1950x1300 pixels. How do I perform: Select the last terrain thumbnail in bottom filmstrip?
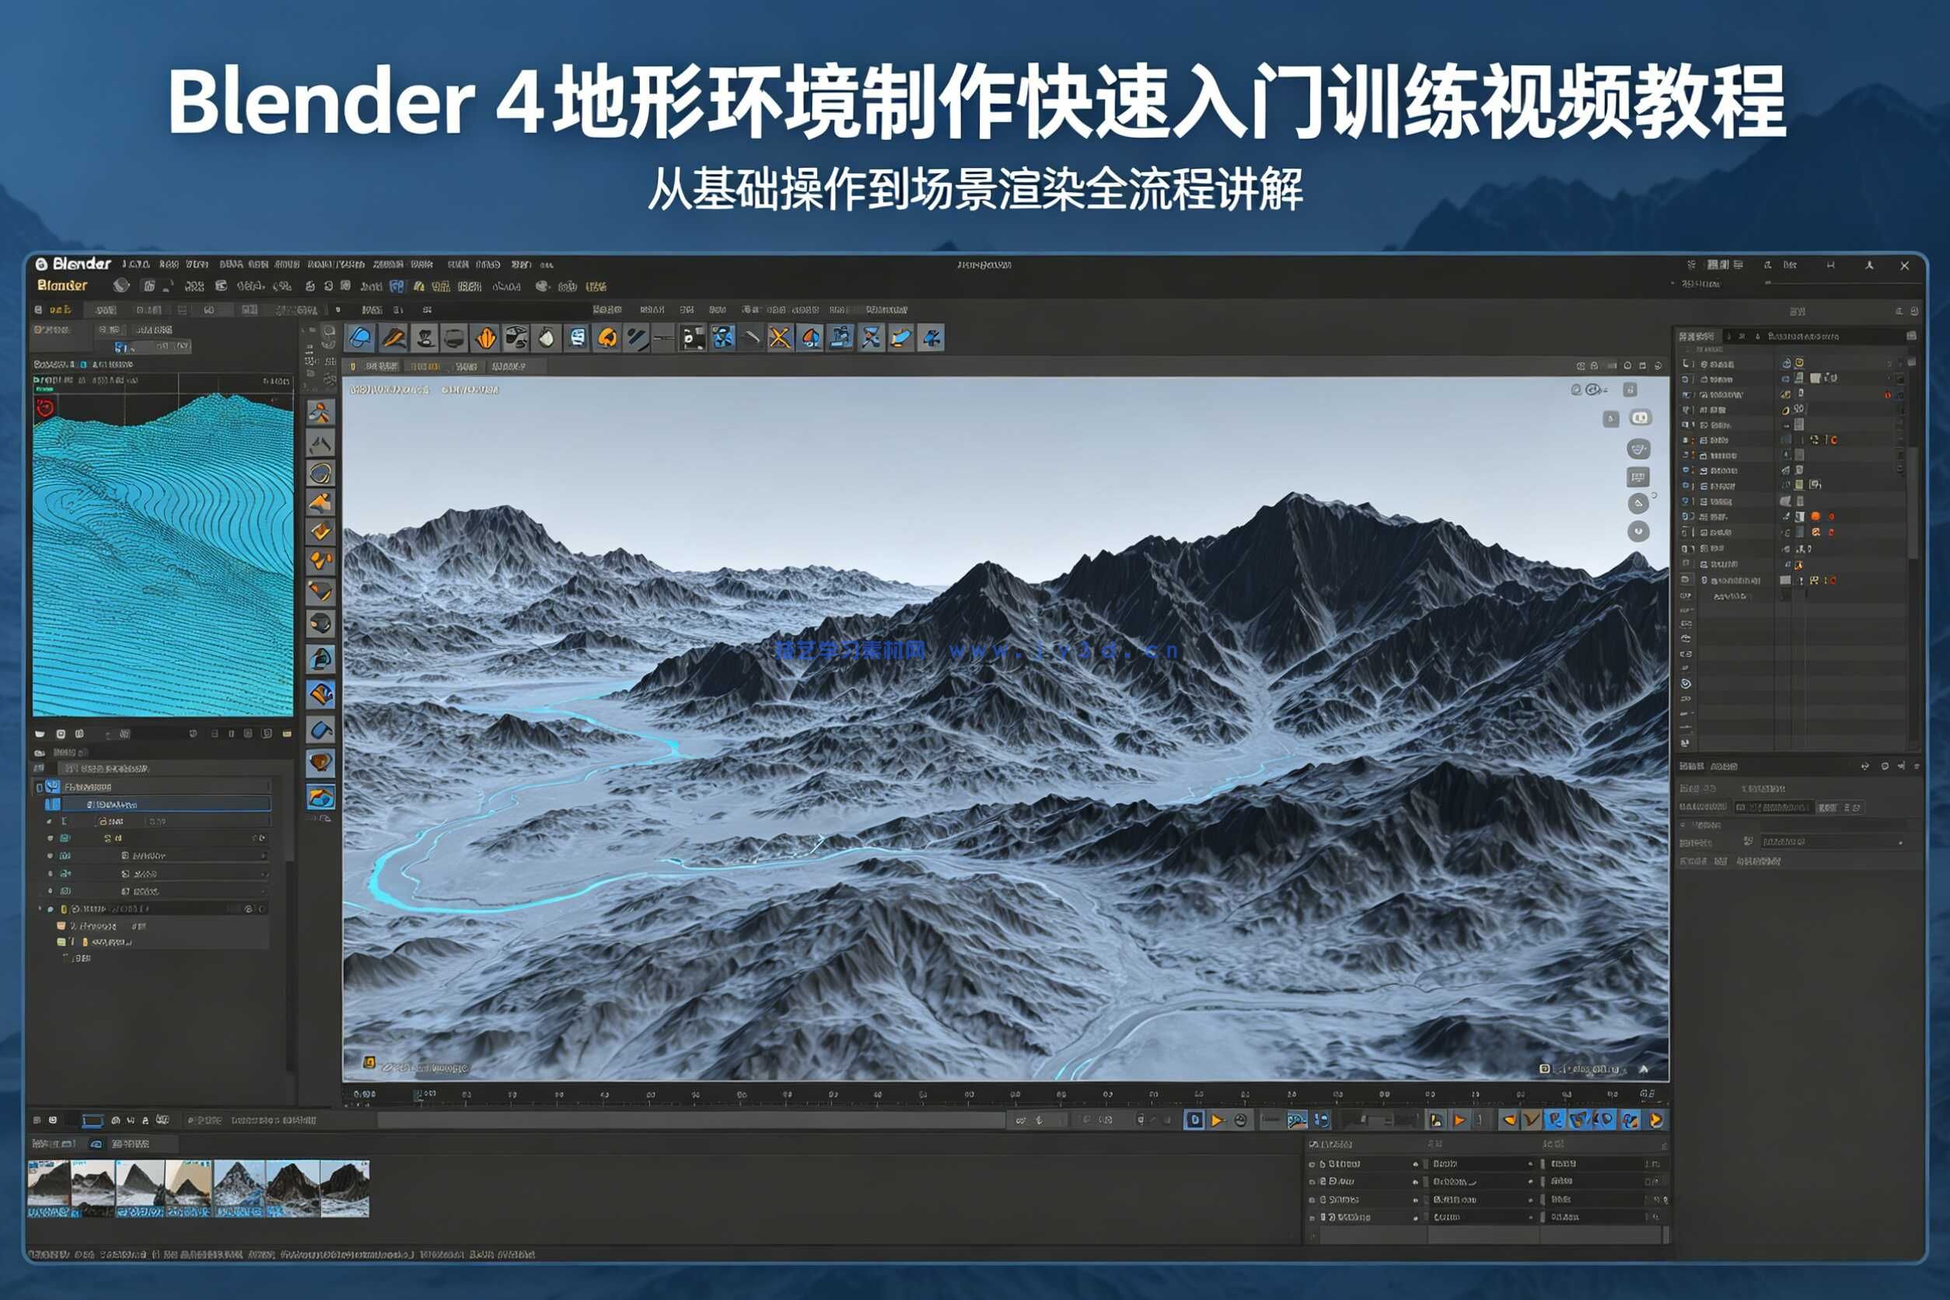pos(345,1189)
